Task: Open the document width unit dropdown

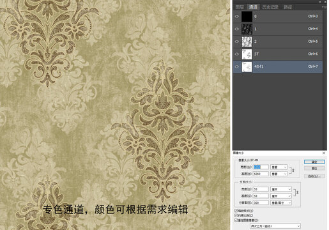Action: tap(281, 189)
